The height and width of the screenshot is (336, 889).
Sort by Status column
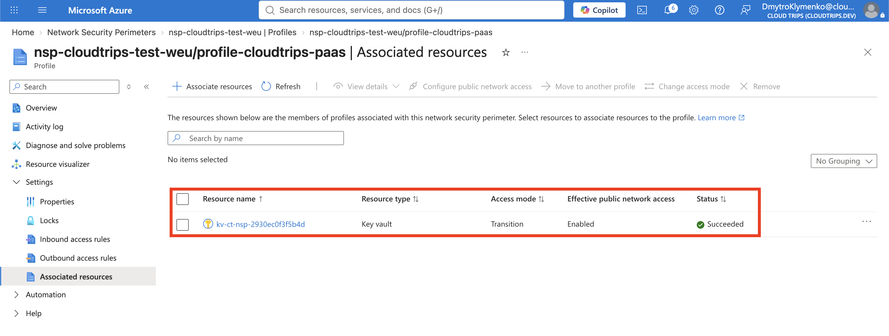coord(711,199)
